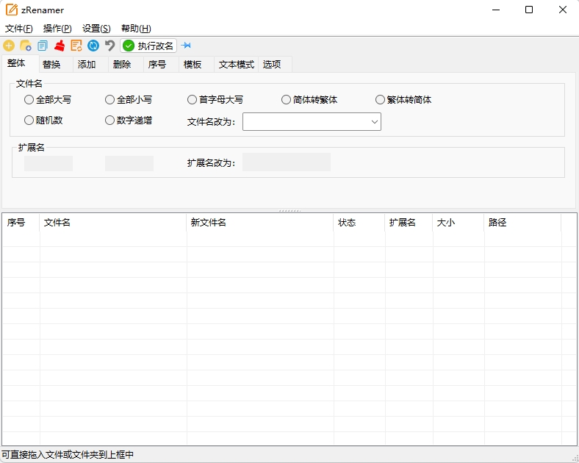Click the 扩展名改为 disabled input field

[286, 162]
